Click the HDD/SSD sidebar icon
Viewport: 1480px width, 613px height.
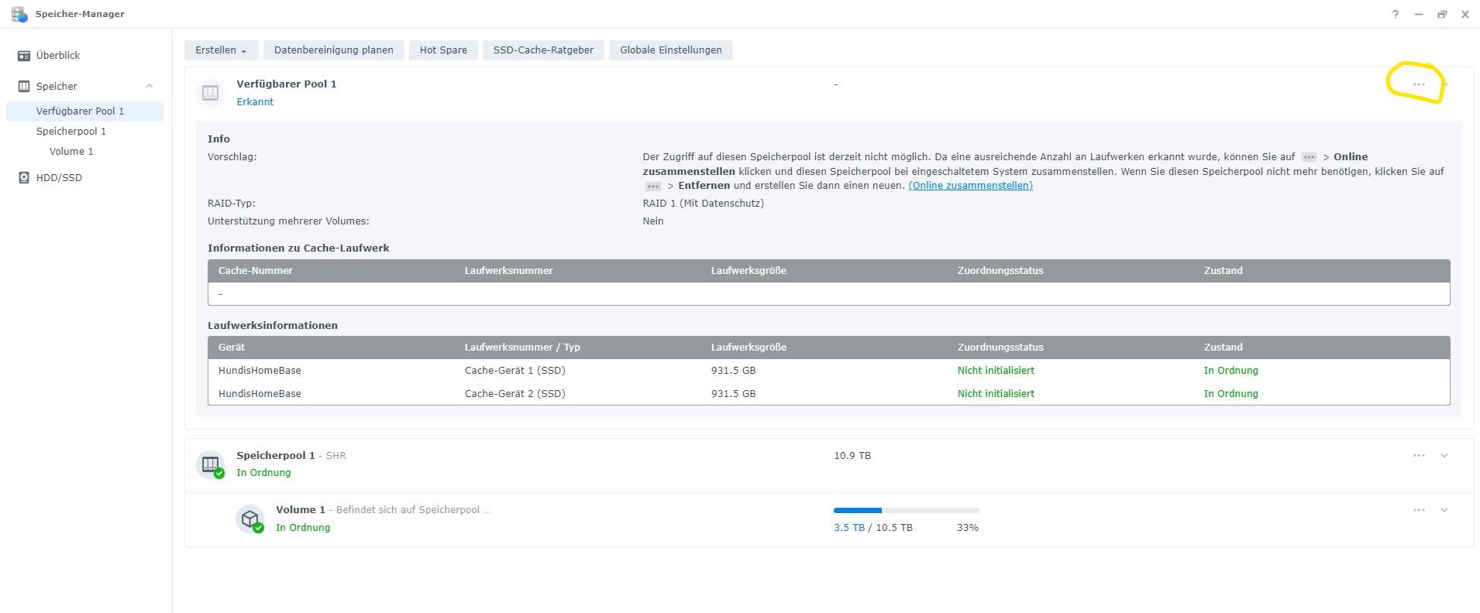coord(24,178)
